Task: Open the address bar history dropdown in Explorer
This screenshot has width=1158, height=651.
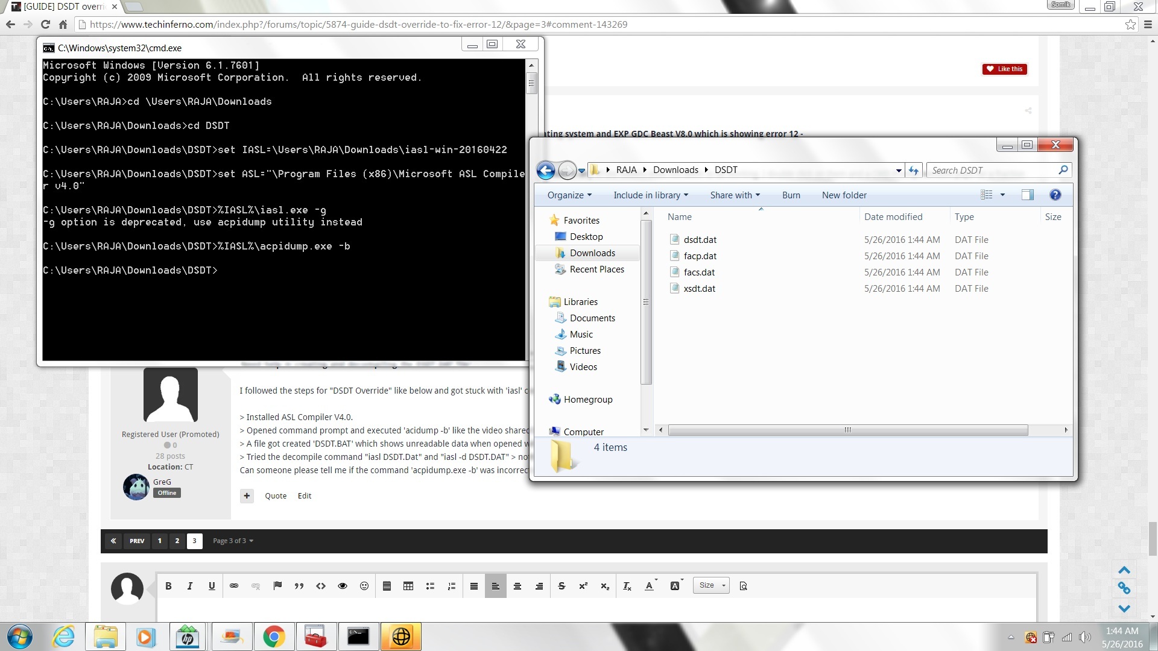Action: [x=899, y=171]
